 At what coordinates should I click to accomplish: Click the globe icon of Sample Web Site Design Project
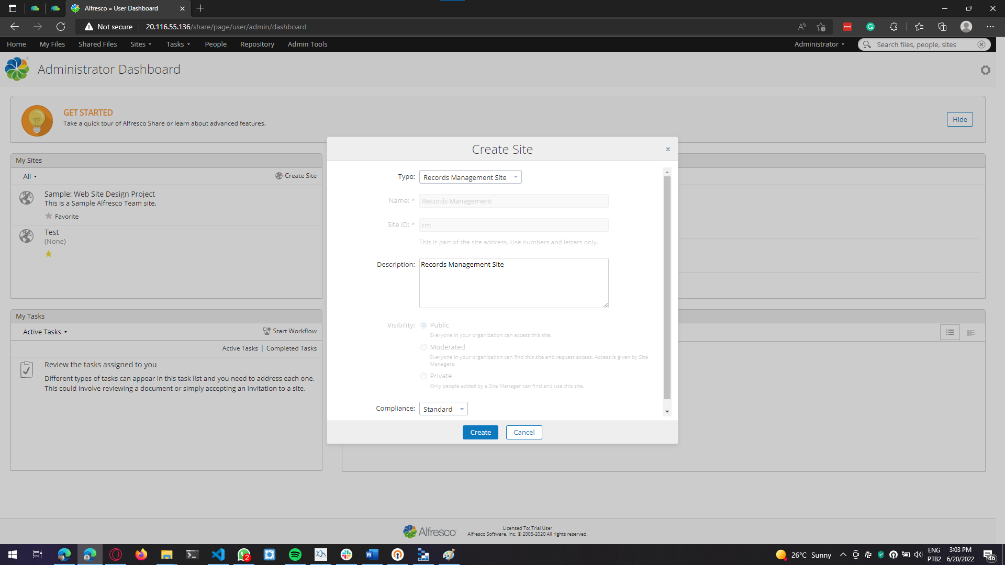pyautogui.click(x=27, y=198)
